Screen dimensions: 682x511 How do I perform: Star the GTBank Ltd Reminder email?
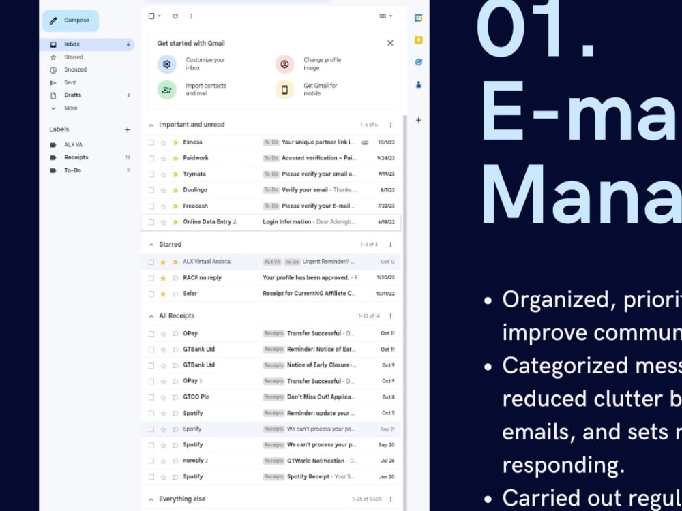[163, 350]
